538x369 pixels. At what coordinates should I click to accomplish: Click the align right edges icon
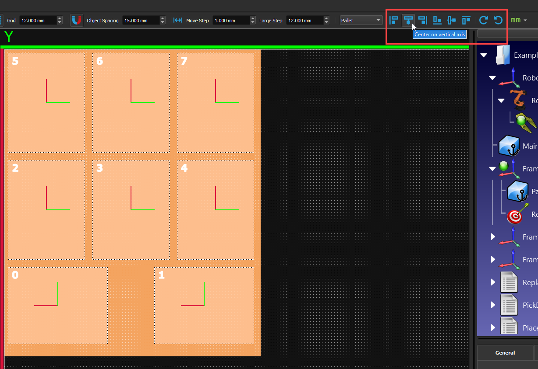(423, 20)
